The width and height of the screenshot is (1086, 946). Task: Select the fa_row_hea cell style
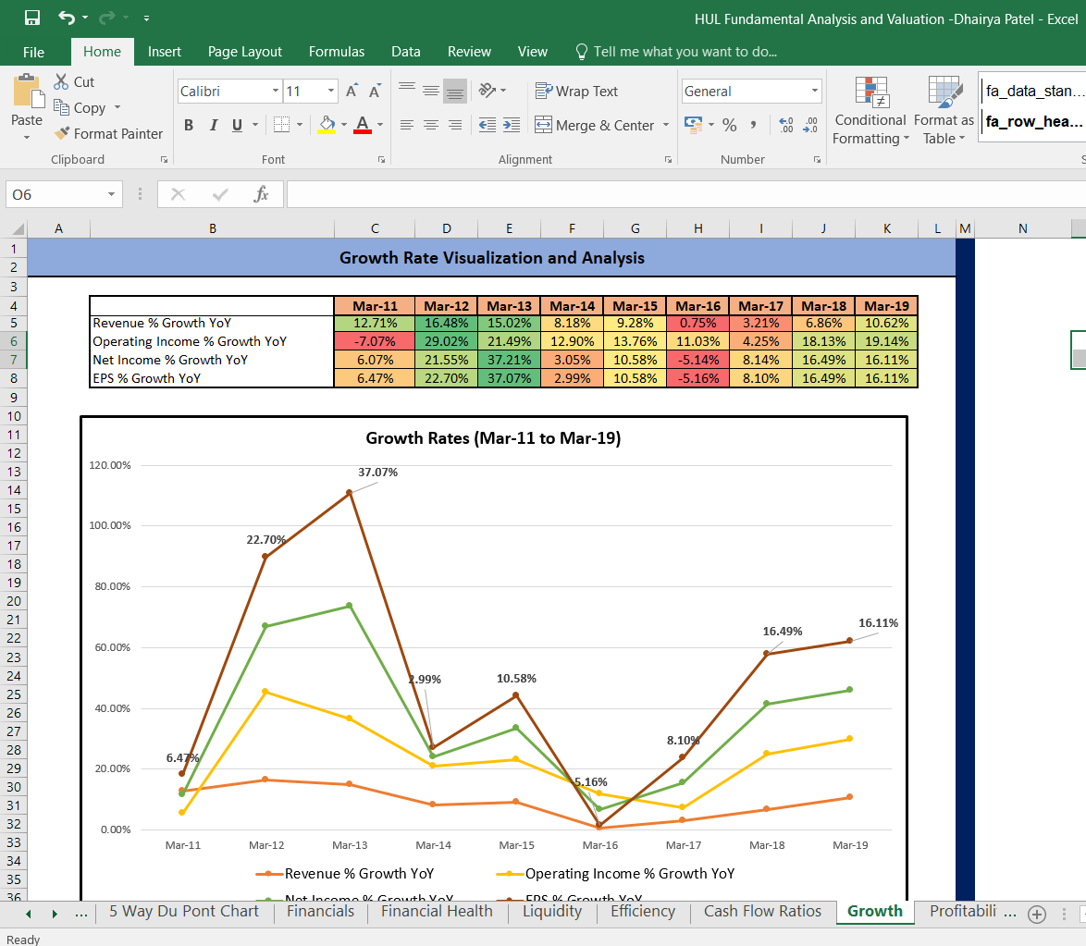(1032, 122)
